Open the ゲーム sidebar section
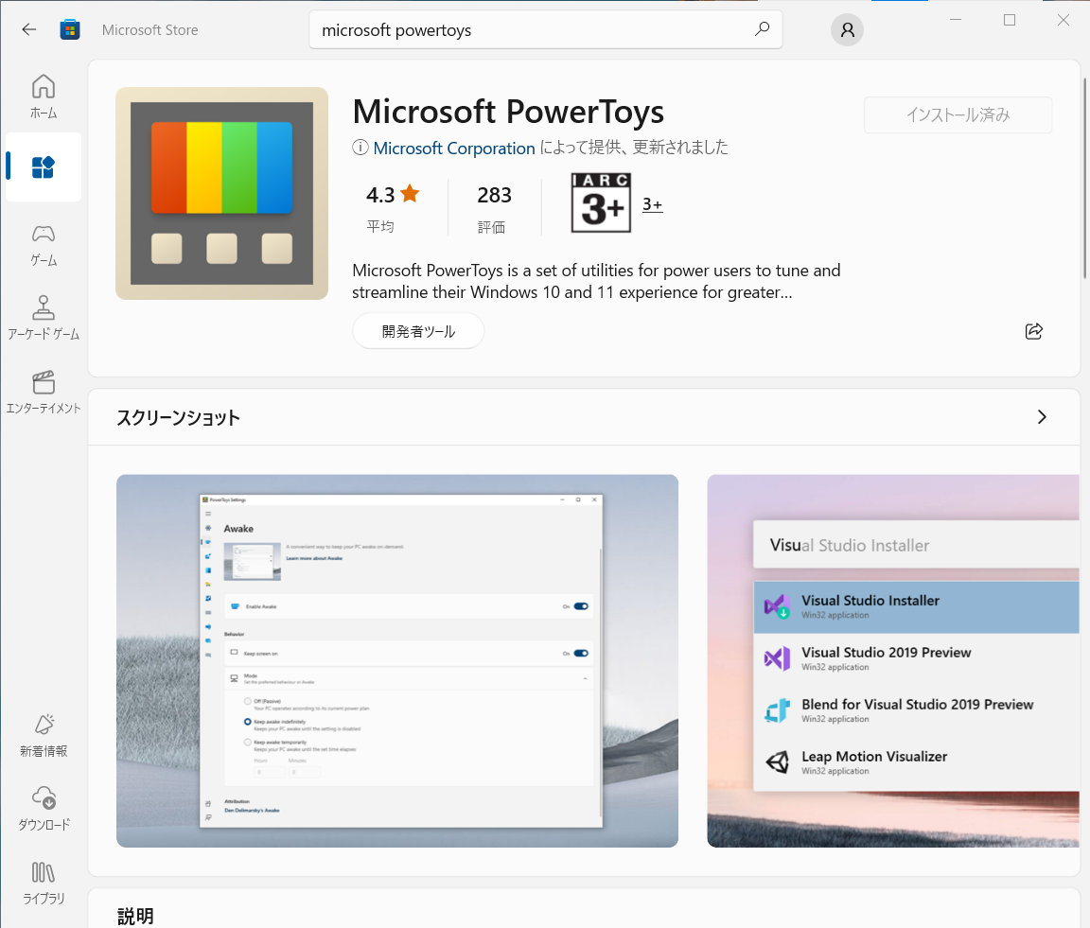Viewport: 1090px width, 928px height. click(44, 245)
